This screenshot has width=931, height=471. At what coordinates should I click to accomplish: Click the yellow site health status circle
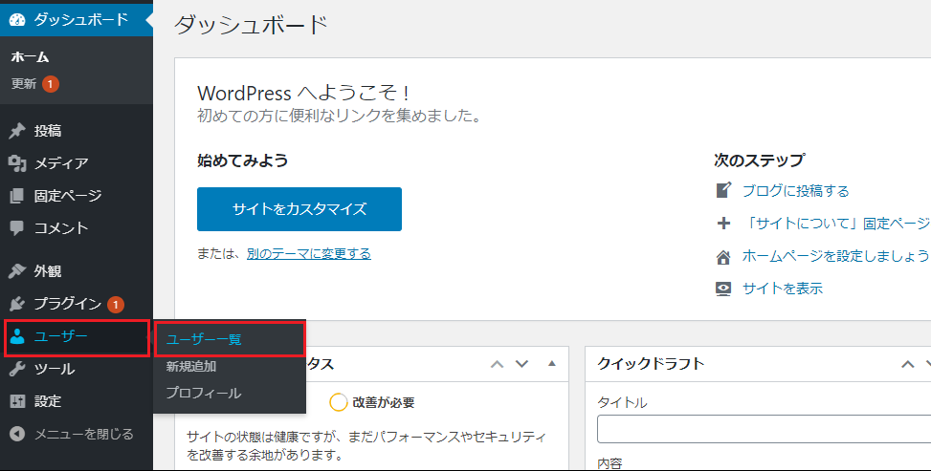(338, 403)
